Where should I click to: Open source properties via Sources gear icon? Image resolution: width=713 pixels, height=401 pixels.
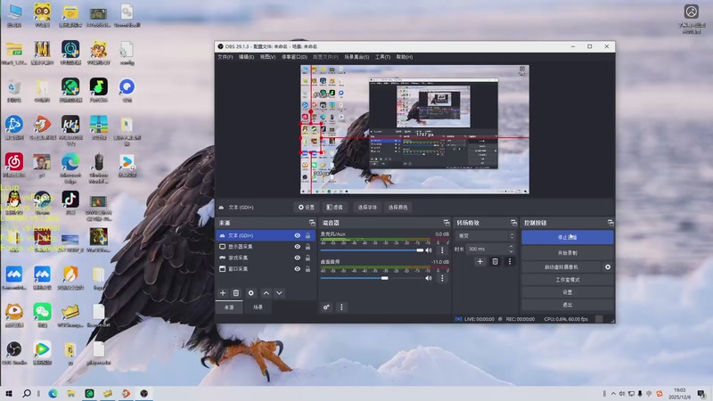[x=251, y=293]
